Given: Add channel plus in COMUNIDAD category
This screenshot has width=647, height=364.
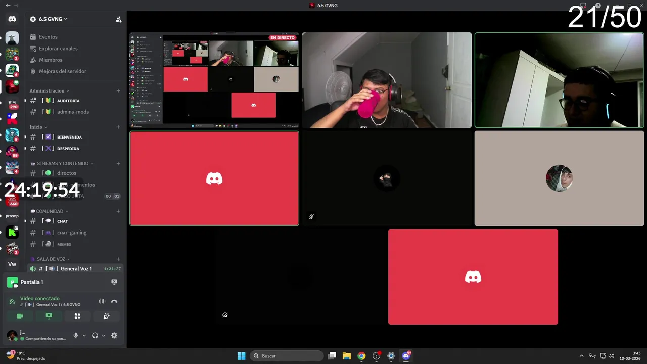Looking at the screenshot, I should [118, 211].
